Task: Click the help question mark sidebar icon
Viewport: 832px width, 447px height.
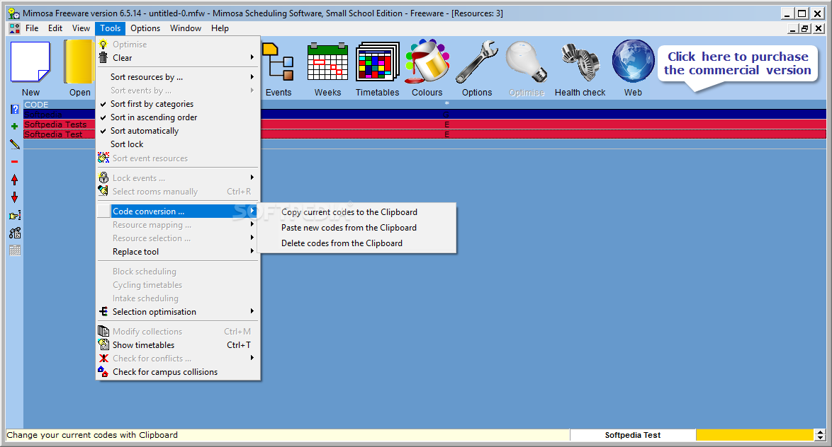Action: point(15,109)
